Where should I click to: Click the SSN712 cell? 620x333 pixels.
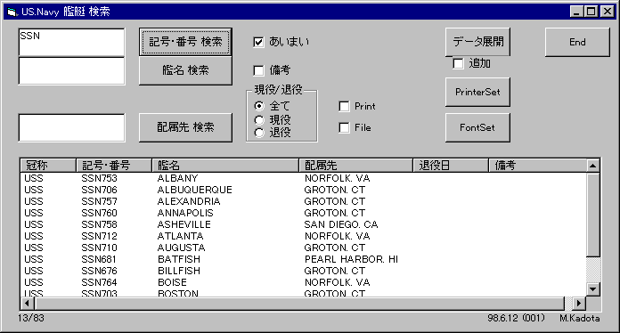pos(99,236)
